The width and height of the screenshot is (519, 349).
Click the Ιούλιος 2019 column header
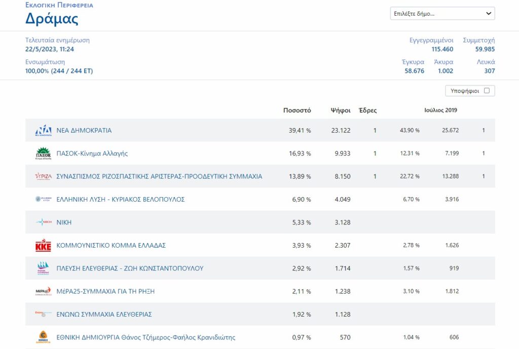click(440, 110)
